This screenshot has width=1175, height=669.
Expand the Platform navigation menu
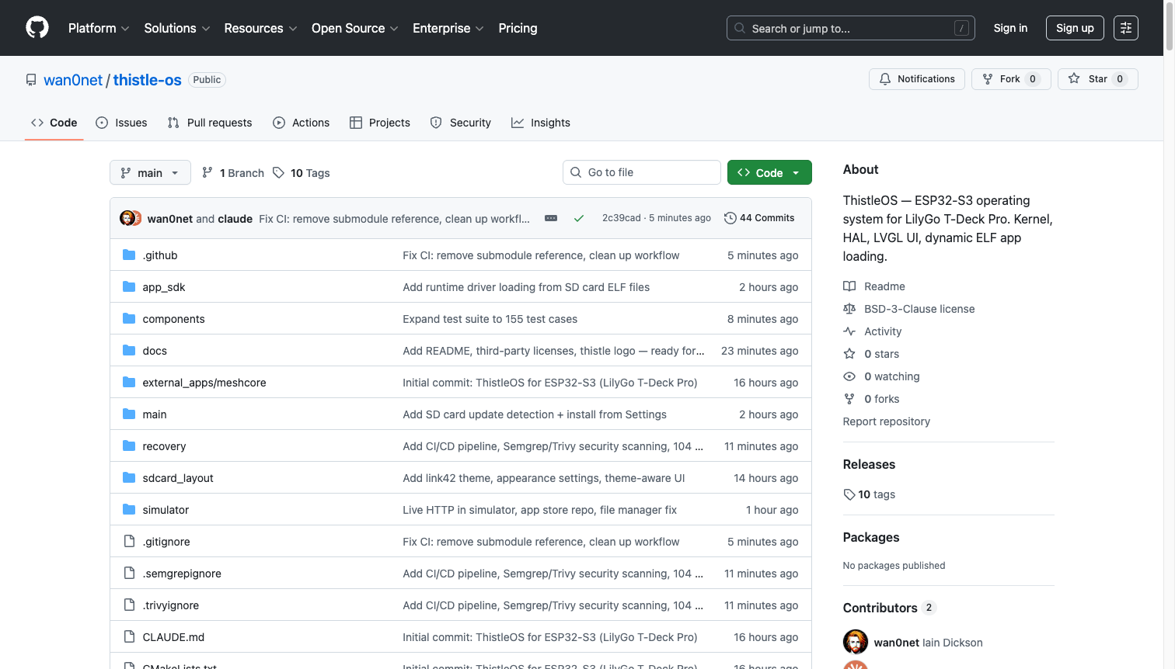[x=99, y=28]
